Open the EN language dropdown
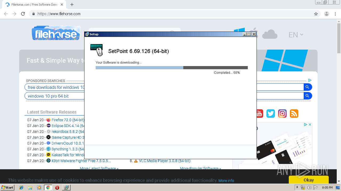The height and width of the screenshot is (191, 341). tap(296, 35)
